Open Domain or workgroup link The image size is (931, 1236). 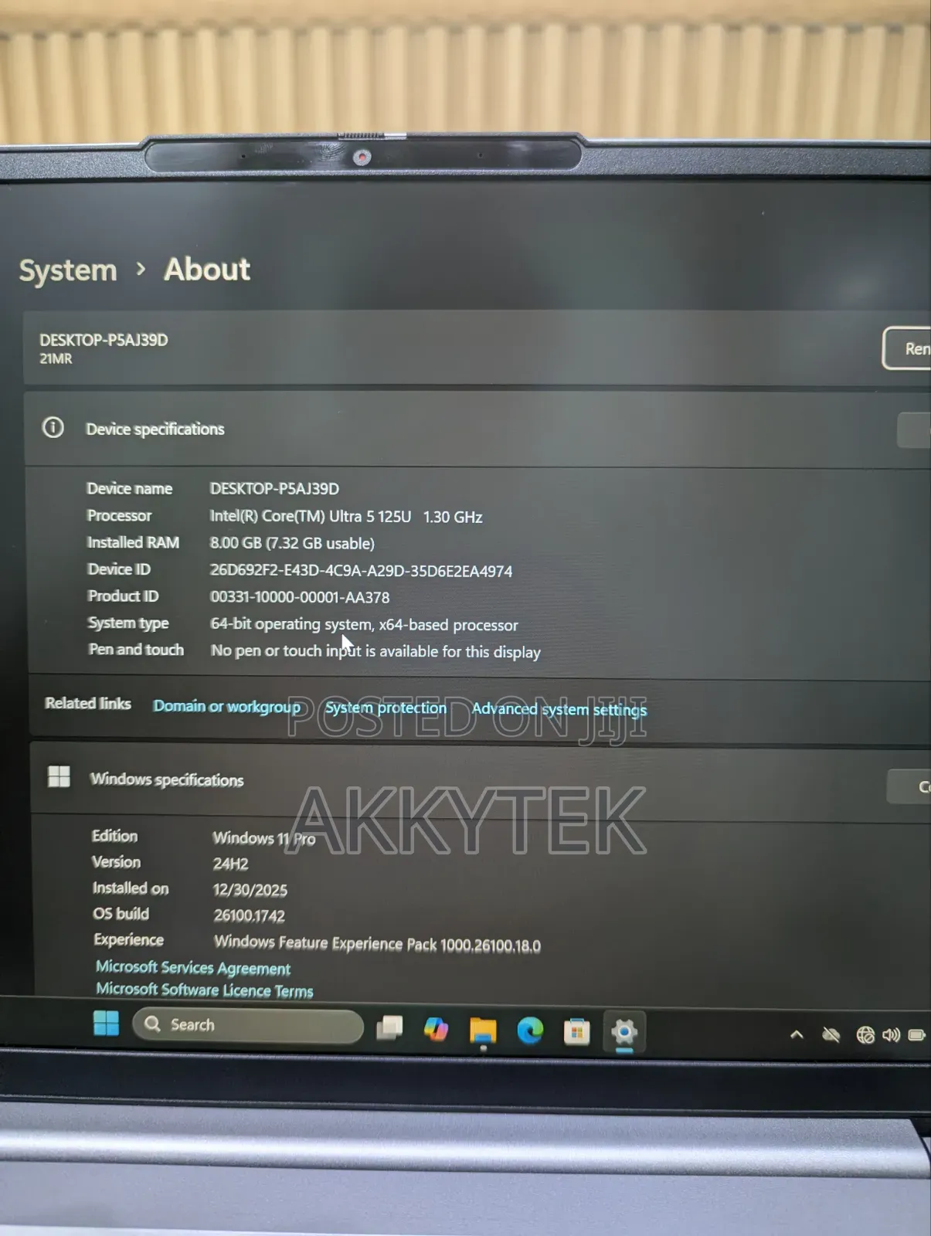pos(226,706)
